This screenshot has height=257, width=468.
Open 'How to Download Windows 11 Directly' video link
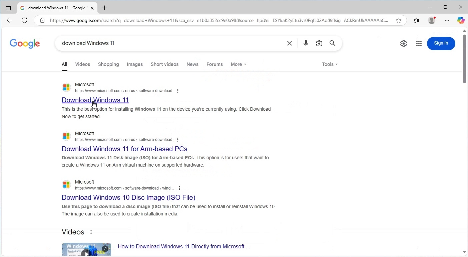tap(184, 247)
